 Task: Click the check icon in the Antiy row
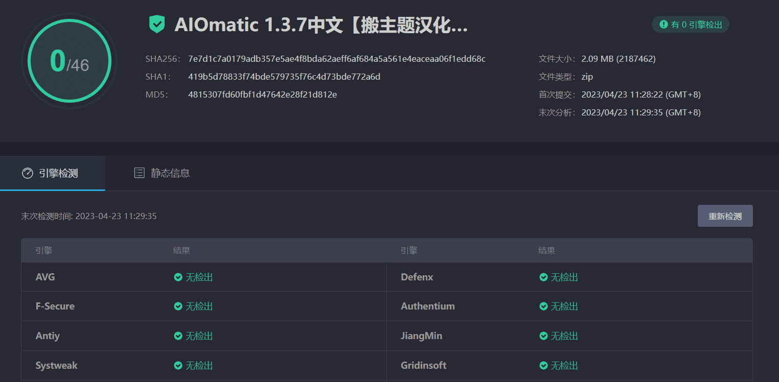178,336
